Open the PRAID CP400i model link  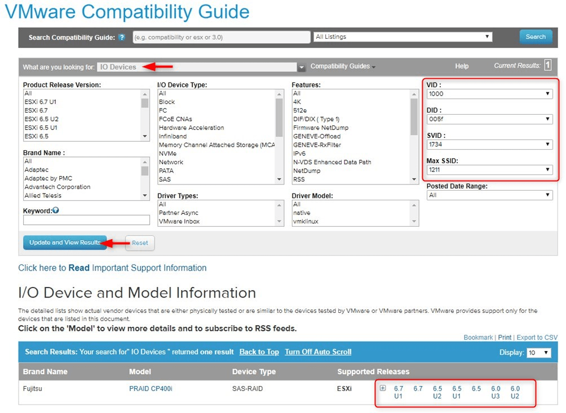pyautogui.click(x=151, y=388)
